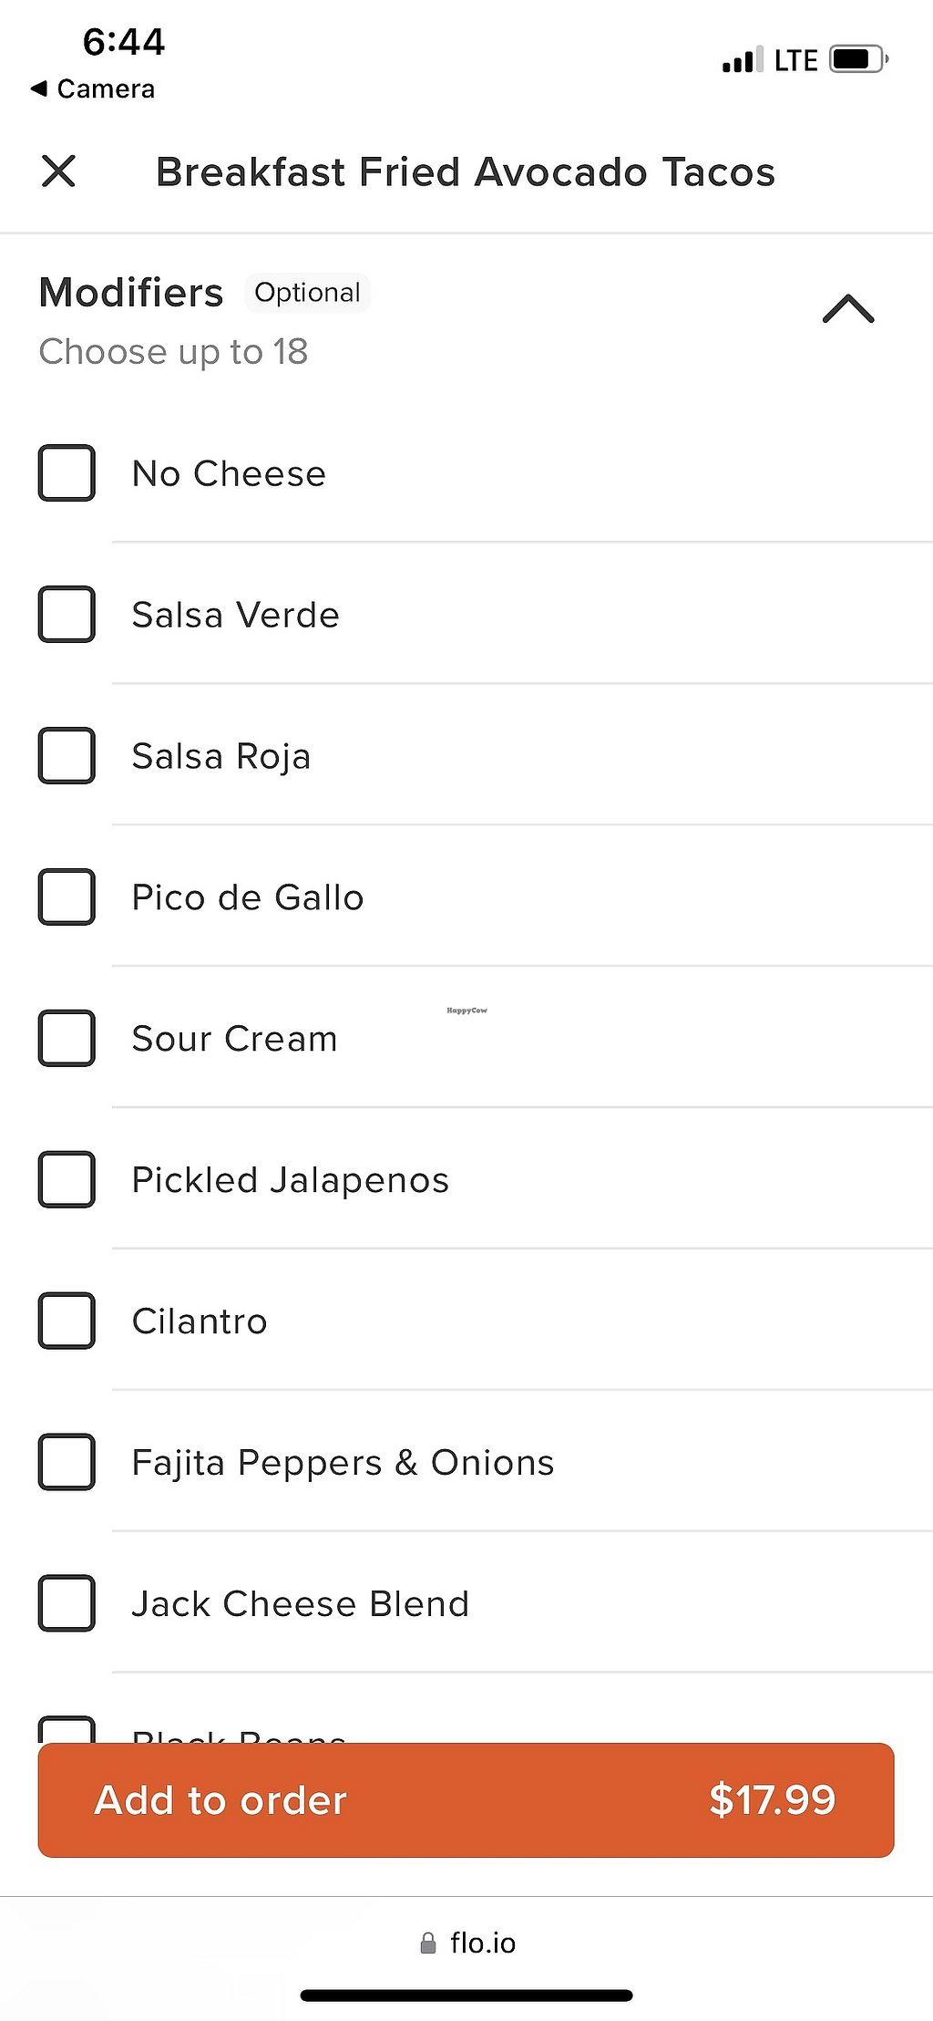
Task: Select Fajita Peppers & Onions
Action: click(67, 1463)
